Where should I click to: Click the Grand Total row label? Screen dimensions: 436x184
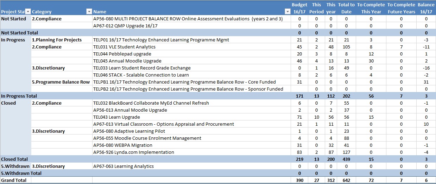click(x=14, y=180)
